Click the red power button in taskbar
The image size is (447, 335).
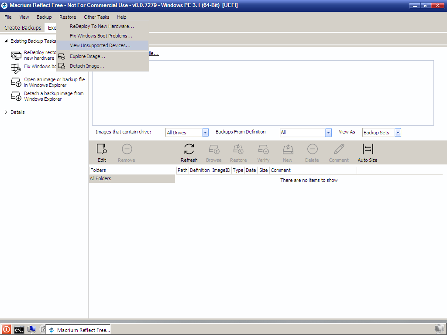coord(6,330)
